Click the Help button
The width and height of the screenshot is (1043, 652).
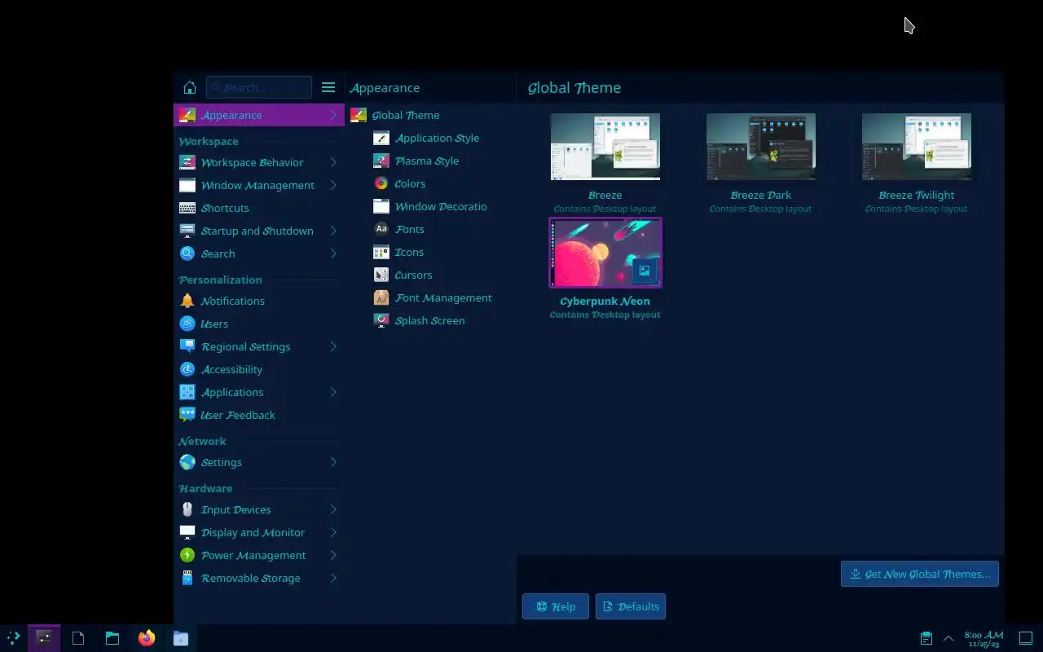556,606
